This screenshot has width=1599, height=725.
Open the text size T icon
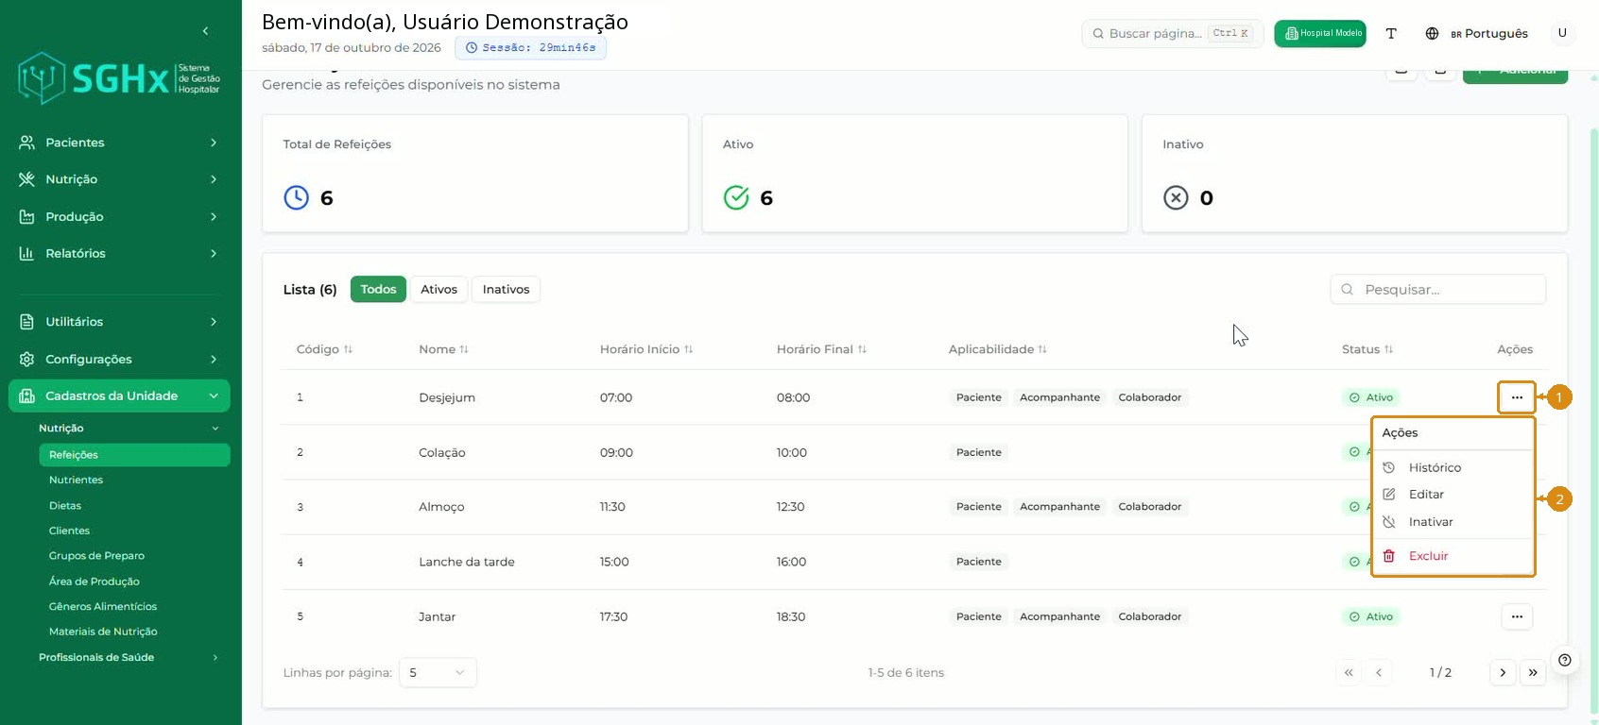(1391, 33)
